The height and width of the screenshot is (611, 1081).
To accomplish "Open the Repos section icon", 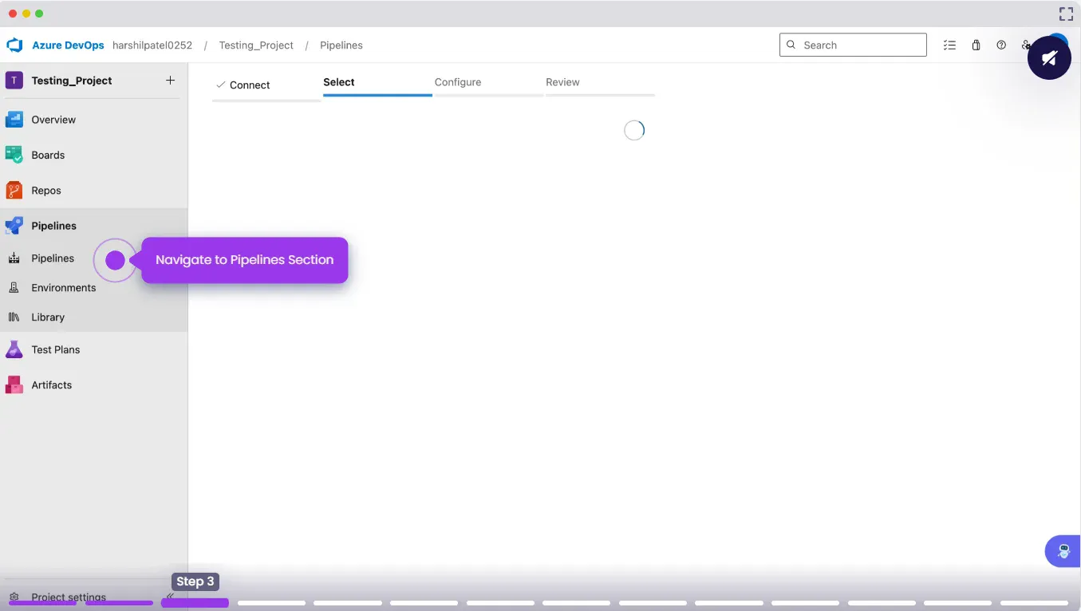I will pos(14,191).
